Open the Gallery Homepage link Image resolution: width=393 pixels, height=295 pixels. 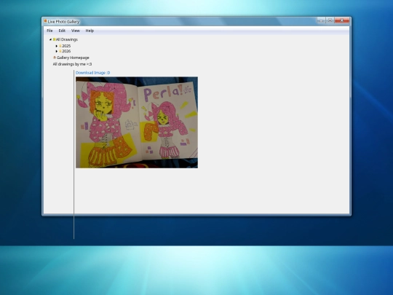[73, 58]
